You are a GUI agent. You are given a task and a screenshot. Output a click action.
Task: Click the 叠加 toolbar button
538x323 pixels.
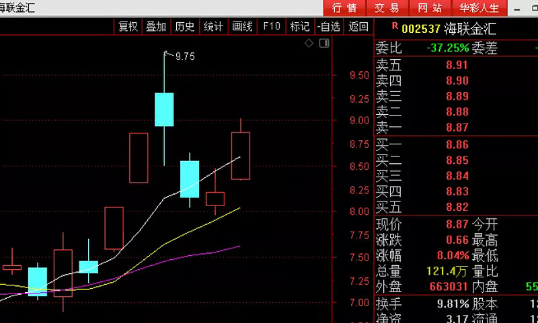pyautogui.click(x=157, y=26)
